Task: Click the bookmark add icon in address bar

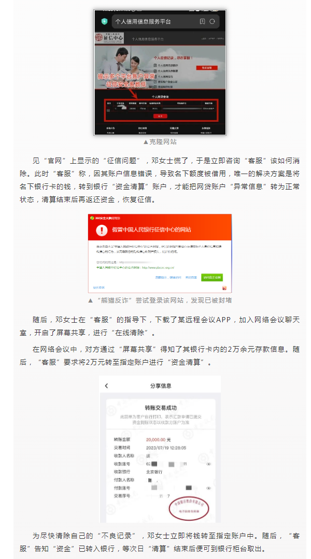Action: [202, 21]
